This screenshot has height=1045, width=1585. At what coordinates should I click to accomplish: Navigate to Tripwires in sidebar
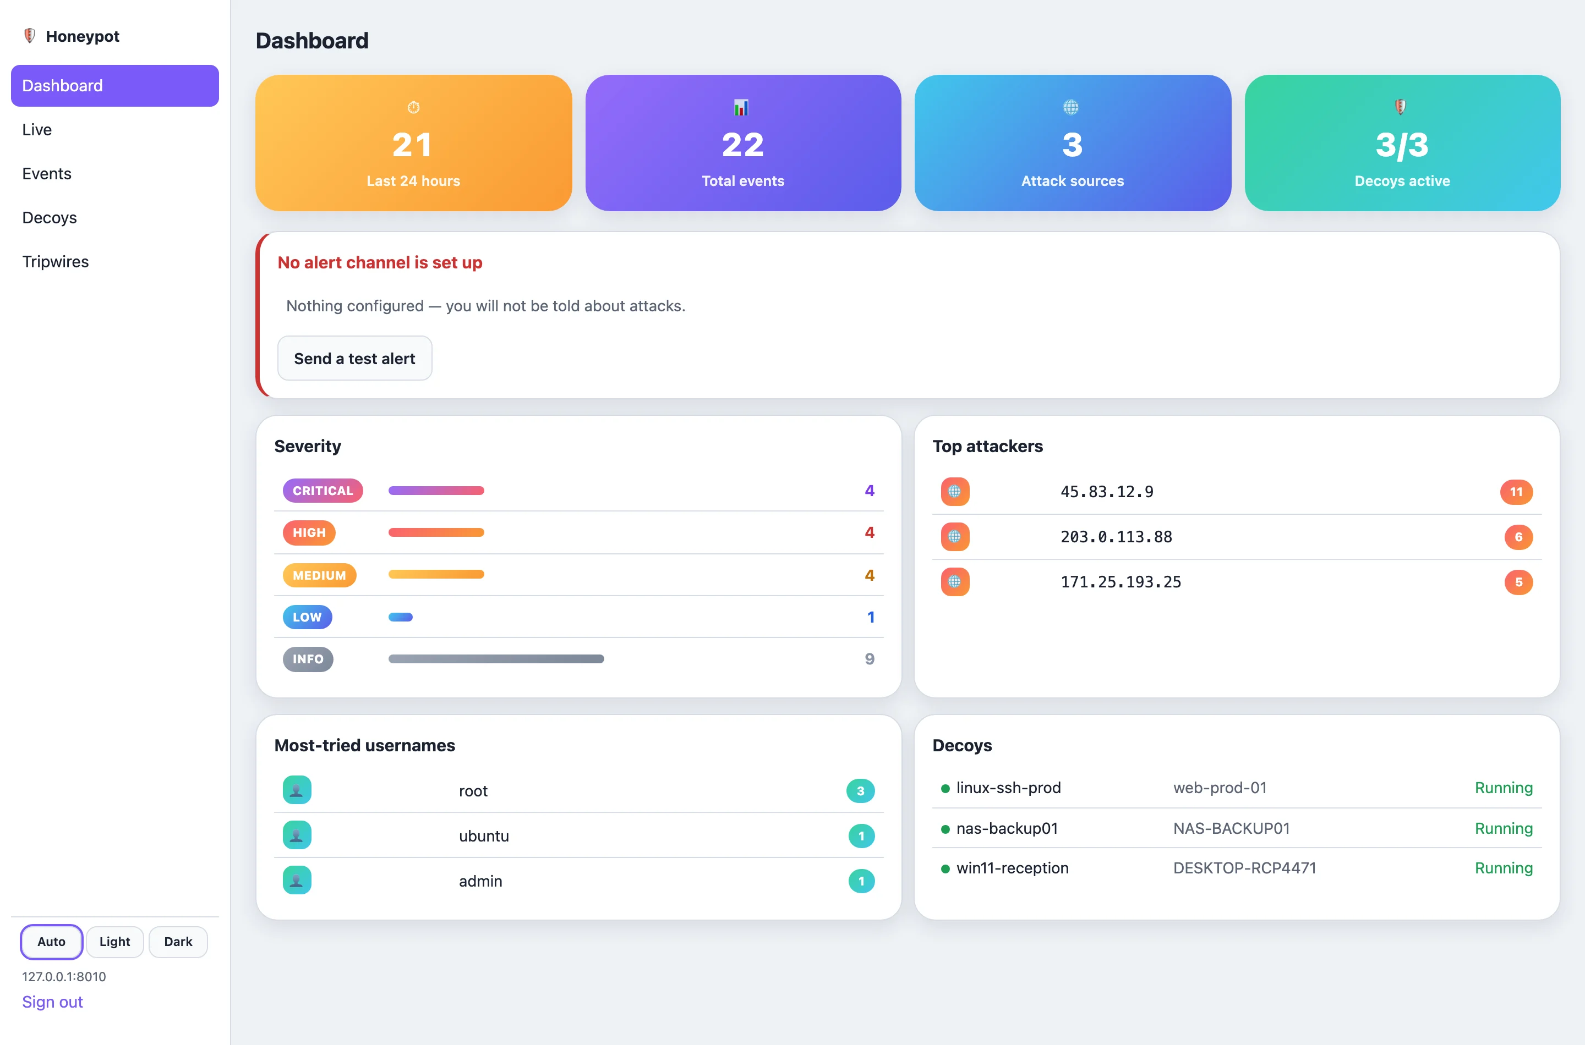point(114,261)
